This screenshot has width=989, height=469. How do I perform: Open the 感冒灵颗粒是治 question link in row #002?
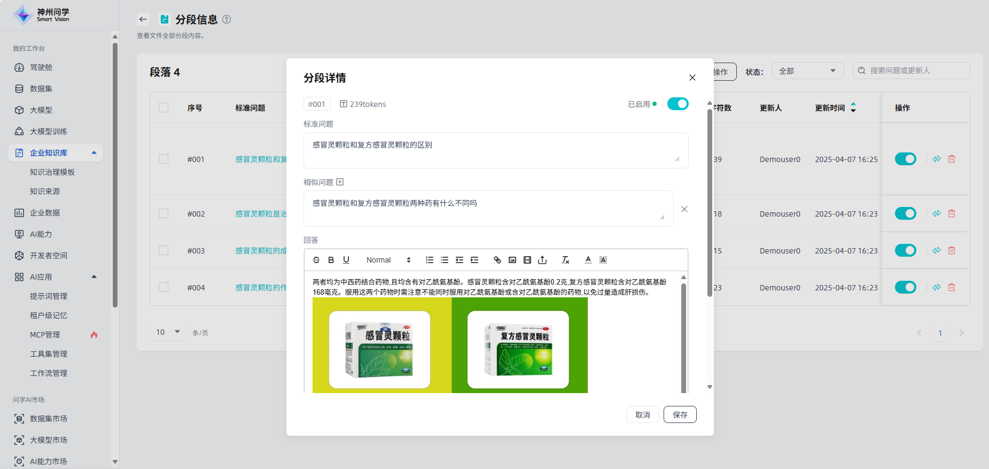point(261,213)
